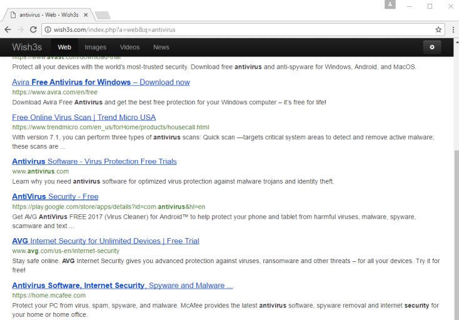The height and width of the screenshot is (320, 459).
Task: Switch to the Videos search tab
Action: (129, 47)
